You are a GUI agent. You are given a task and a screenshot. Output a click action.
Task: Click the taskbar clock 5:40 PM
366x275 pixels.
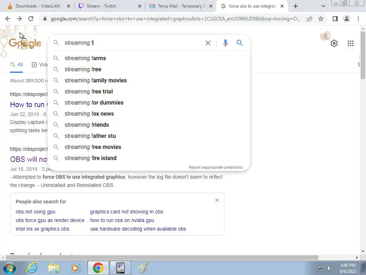click(x=348, y=268)
